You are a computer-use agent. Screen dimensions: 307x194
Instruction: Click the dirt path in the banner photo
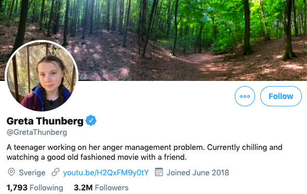point(208,63)
